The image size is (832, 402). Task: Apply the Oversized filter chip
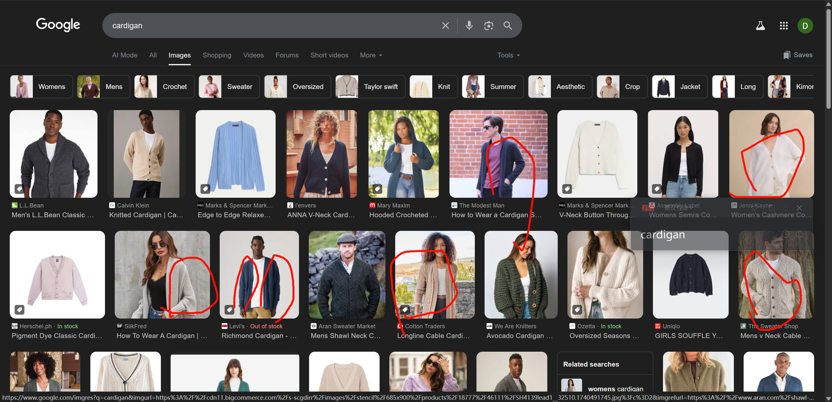(297, 87)
